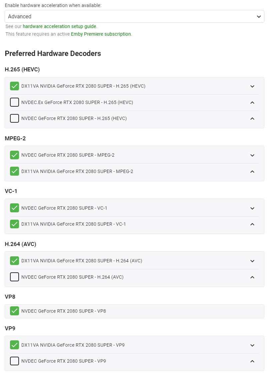This screenshot has height=376, width=271.
Task: Open the hardware acceleration Advanced dropdown
Action: (134, 16)
